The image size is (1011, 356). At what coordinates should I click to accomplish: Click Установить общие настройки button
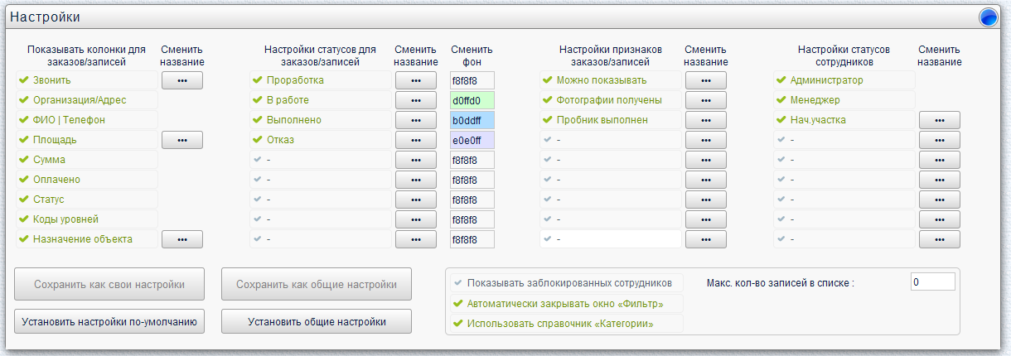[x=317, y=321]
